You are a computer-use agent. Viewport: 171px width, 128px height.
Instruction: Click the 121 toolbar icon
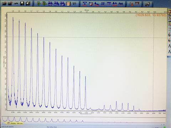click(74, 4)
